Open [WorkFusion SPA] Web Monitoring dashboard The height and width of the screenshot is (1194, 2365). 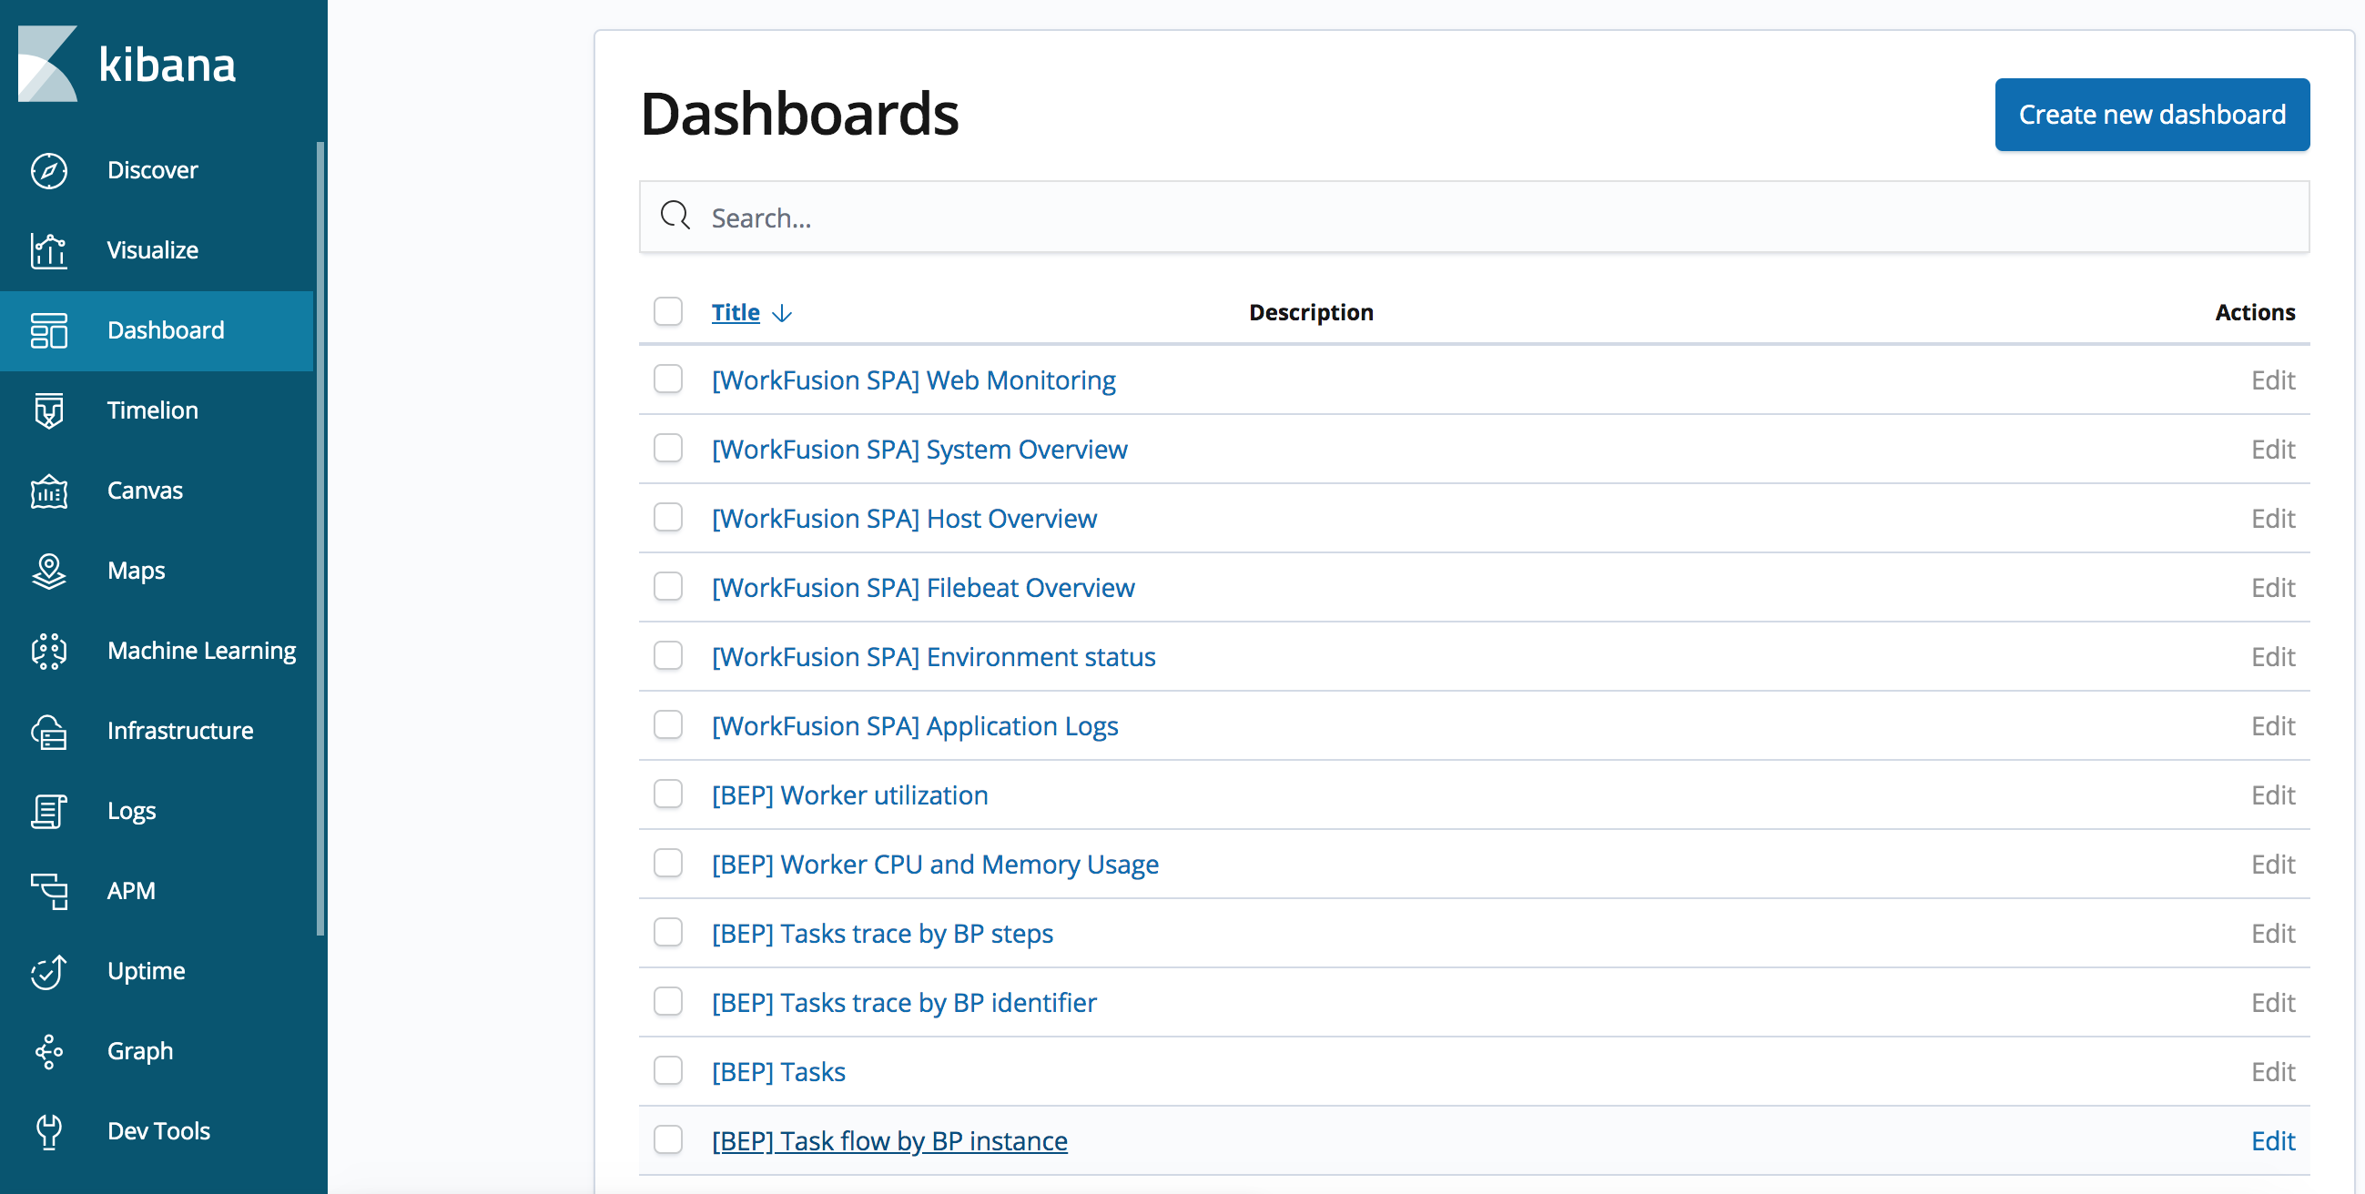pos(913,380)
